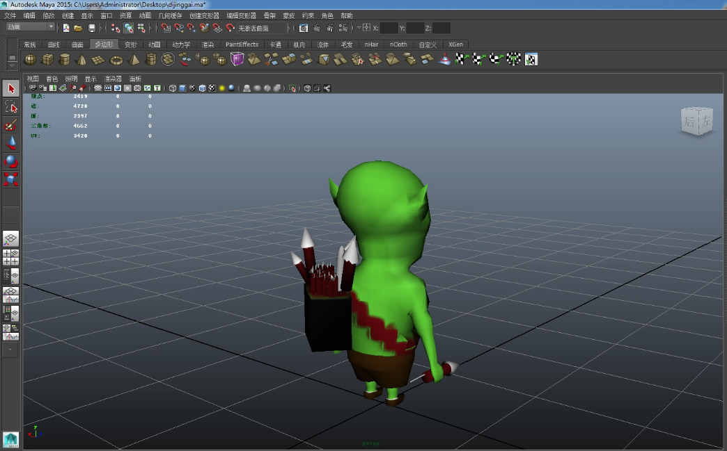
Task: Open the render view clapperboard icon
Action: click(x=304, y=28)
